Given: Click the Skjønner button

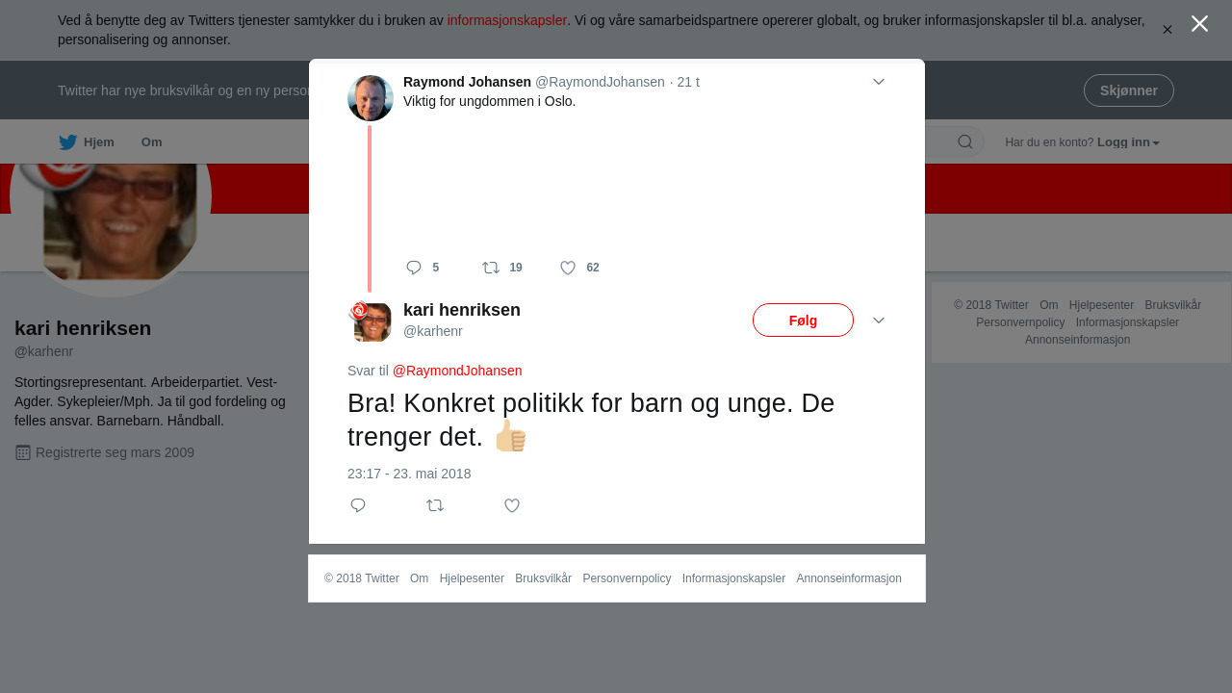Looking at the screenshot, I should 1128,90.
